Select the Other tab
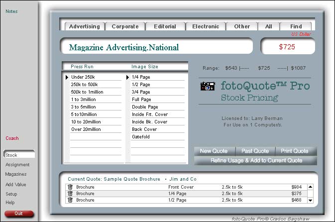This screenshot has width=335, height=222. pyautogui.click(x=242, y=26)
